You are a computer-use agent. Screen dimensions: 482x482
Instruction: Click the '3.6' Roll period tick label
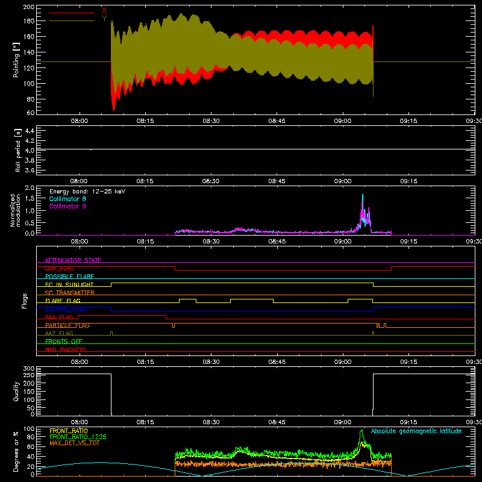(x=30, y=171)
